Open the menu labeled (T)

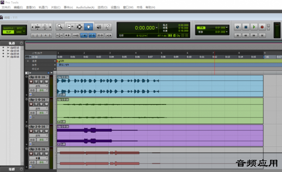43,7
